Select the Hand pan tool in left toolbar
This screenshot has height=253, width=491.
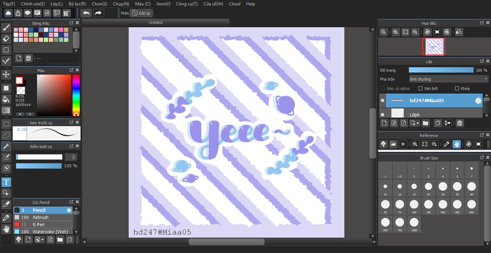(x=6, y=229)
